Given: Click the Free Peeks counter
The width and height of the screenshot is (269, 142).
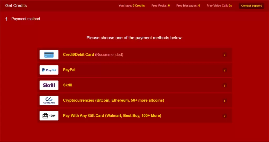Looking at the screenshot, I should coord(161,6).
